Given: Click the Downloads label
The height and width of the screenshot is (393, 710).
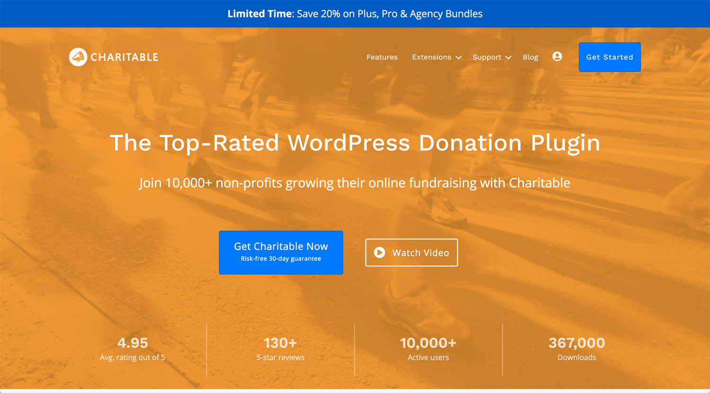Looking at the screenshot, I should click(x=577, y=358).
